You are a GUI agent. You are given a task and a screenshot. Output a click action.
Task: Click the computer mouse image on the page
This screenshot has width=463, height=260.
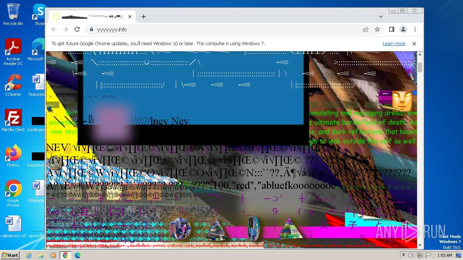pyautogui.click(x=254, y=229)
